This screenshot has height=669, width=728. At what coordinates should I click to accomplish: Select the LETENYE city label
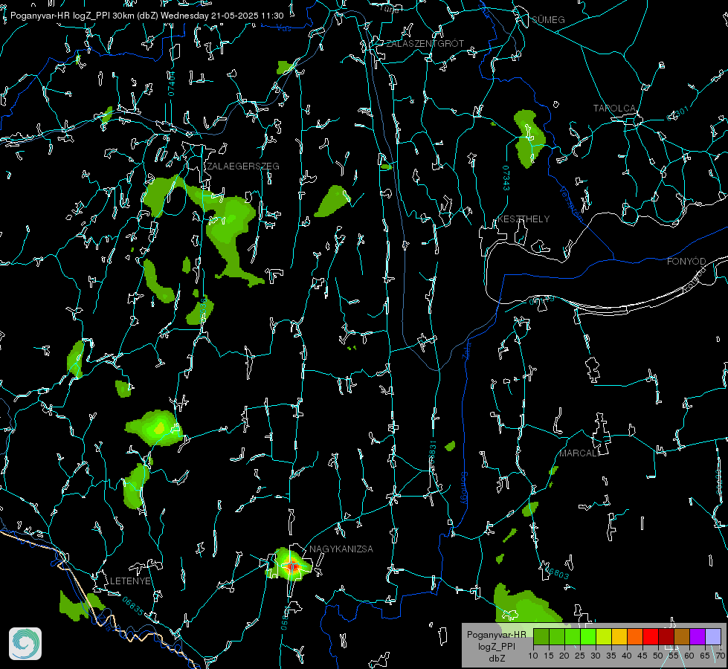pos(130,581)
